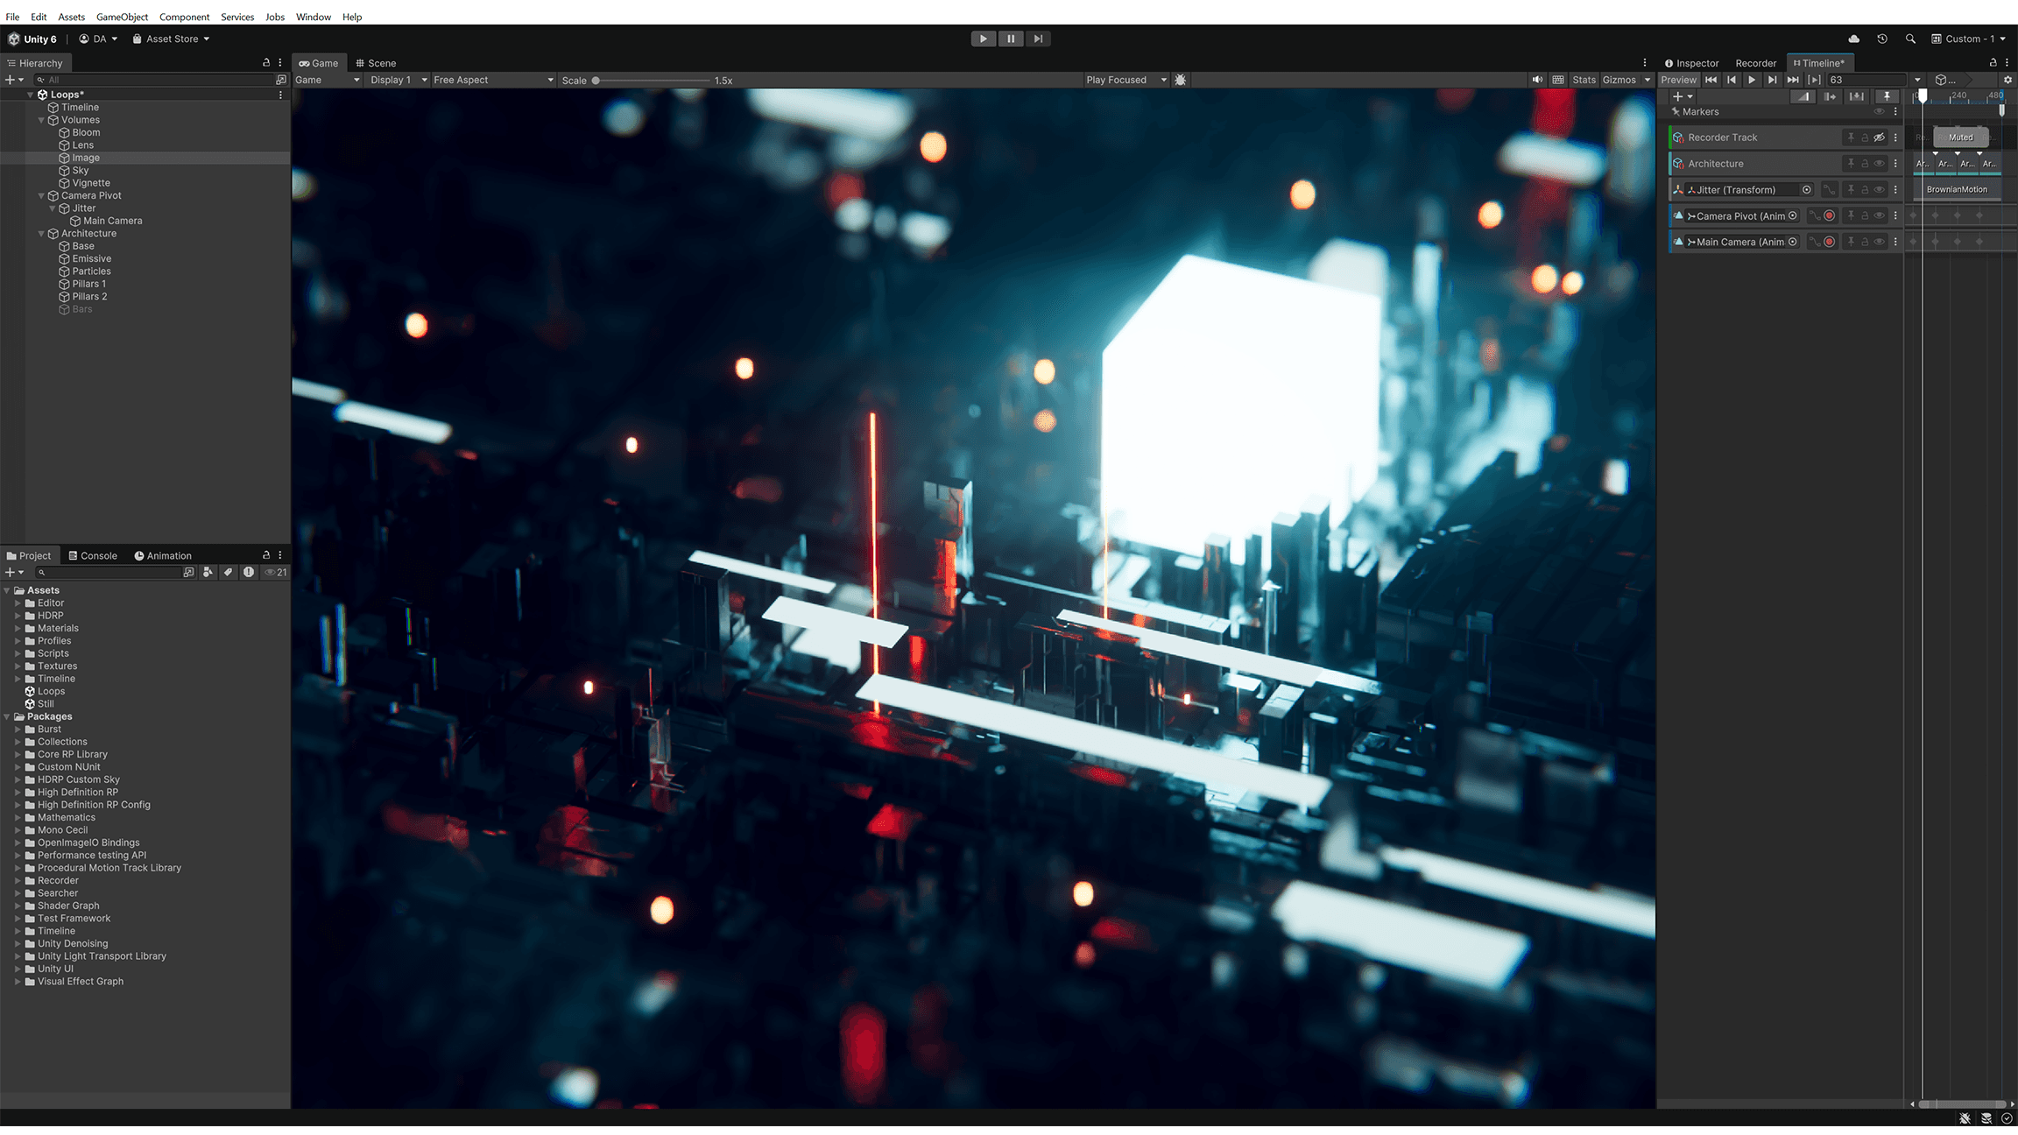Click the Jitter Transform settings icon

click(1895, 188)
